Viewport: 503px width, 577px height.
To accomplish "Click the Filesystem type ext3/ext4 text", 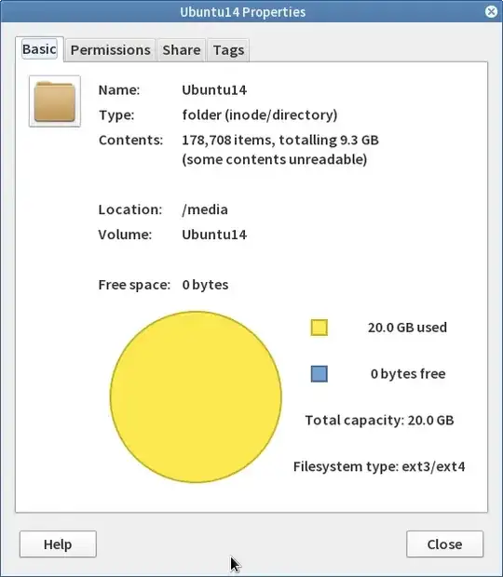I will pyautogui.click(x=379, y=466).
